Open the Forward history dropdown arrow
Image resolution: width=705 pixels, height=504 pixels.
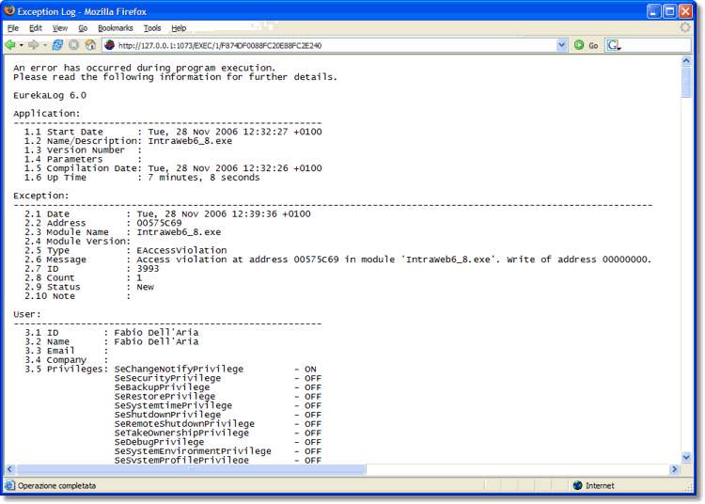coord(44,45)
